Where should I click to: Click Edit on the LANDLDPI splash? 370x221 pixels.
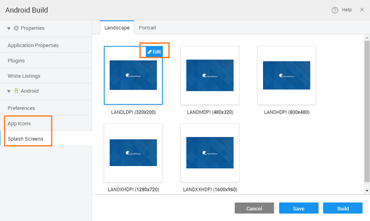click(x=154, y=52)
